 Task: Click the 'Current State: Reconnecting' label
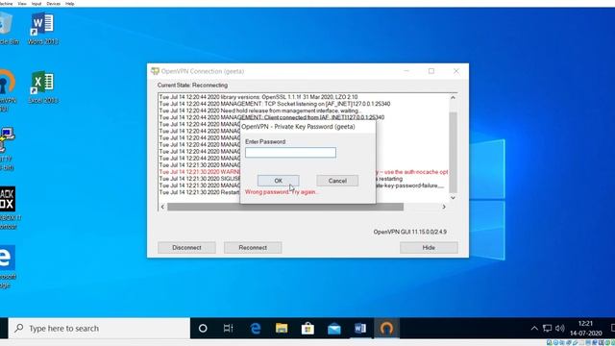coord(192,86)
